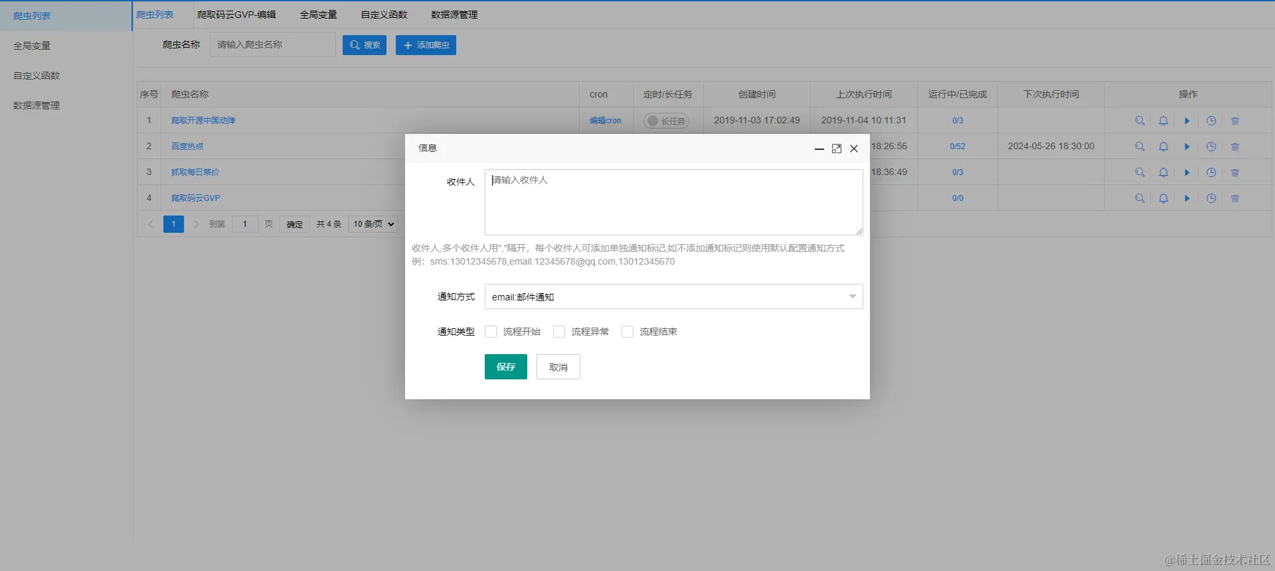Select page 1 in pagination
Image resolution: width=1275 pixels, height=571 pixels.
click(x=173, y=224)
